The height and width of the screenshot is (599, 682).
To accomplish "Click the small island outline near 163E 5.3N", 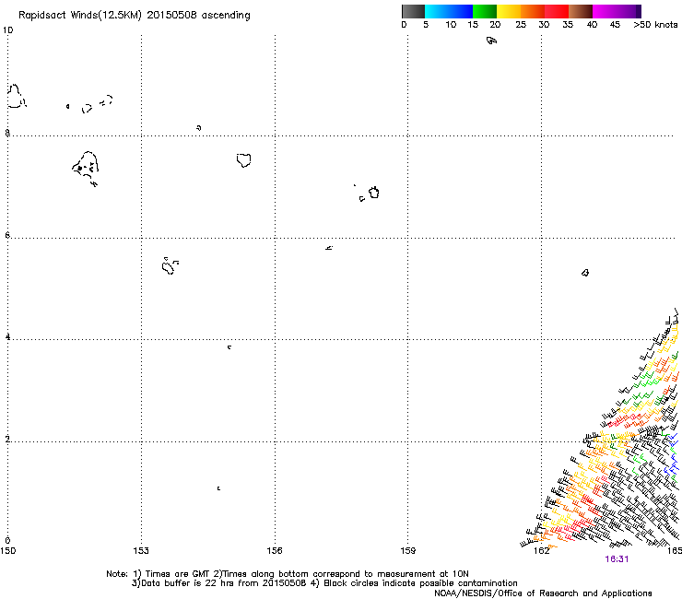I will (x=585, y=273).
